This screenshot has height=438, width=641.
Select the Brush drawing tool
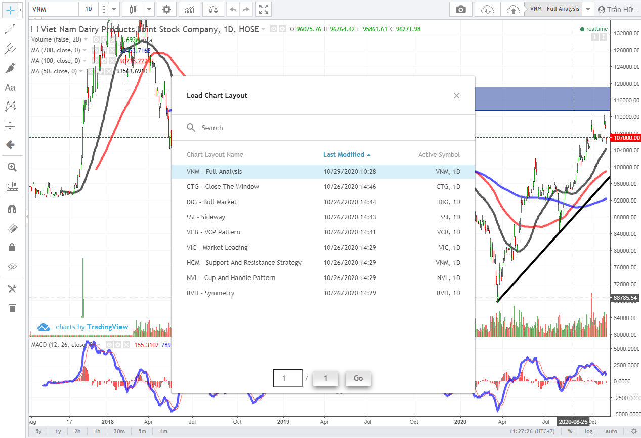click(11, 68)
